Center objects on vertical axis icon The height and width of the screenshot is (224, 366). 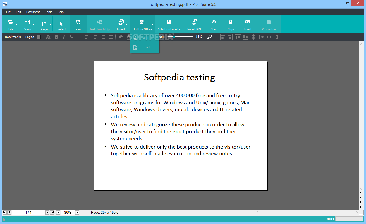click(253, 37)
